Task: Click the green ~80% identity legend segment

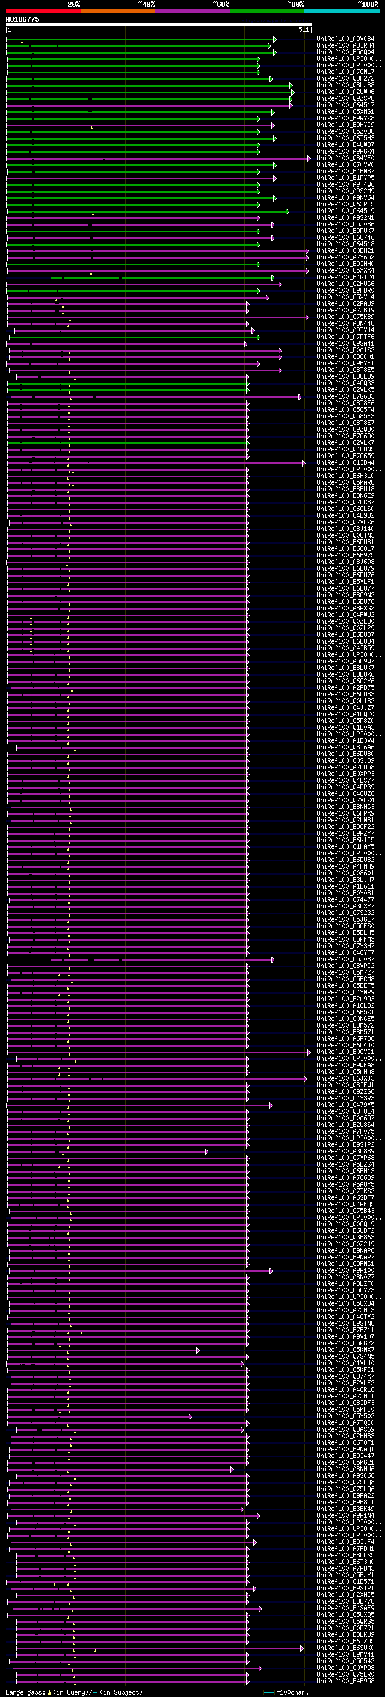Action: (x=267, y=11)
